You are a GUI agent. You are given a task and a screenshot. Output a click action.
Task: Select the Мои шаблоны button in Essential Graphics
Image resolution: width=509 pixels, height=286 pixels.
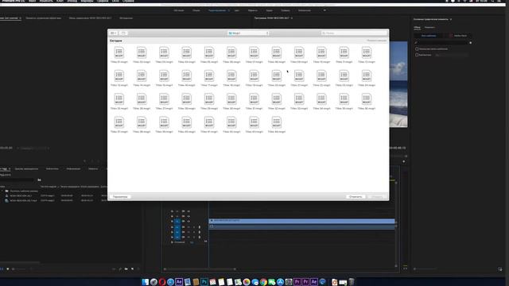click(x=429, y=36)
